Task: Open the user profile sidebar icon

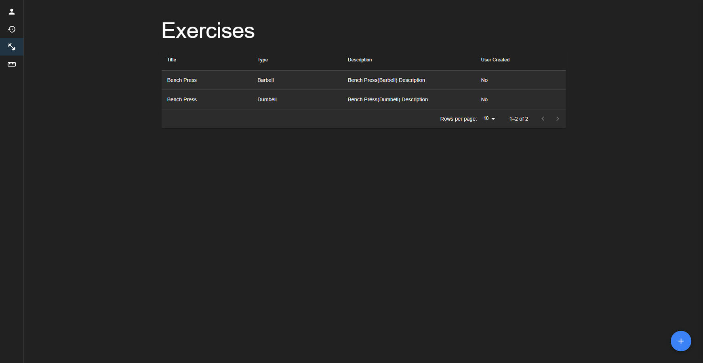Action: [x=12, y=12]
